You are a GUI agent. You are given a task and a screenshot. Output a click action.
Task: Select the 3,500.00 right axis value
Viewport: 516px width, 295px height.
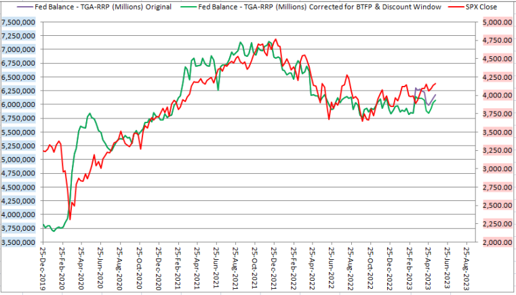coord(494,132)
